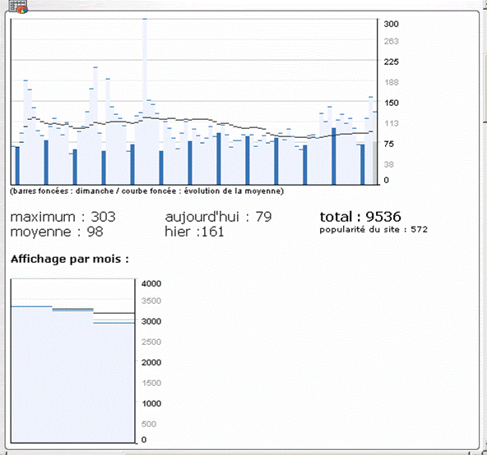487x455 pixels.
Task: Select the third, lowest month bar
Action: pyautogui.click(x=114, y=383)
